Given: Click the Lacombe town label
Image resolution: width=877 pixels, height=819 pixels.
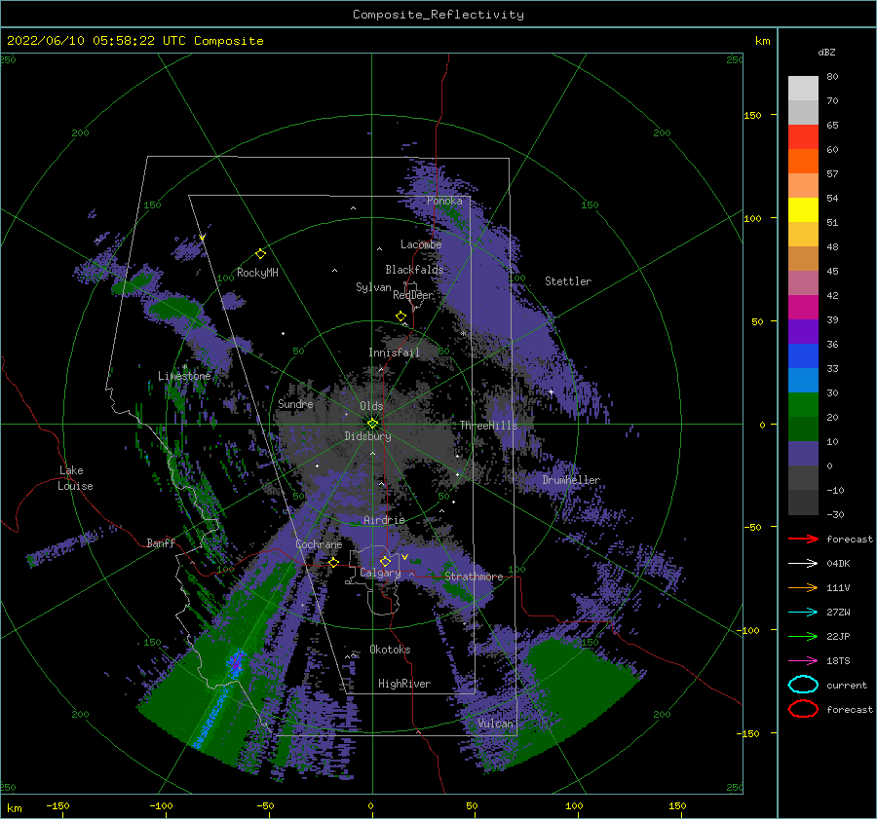Looking at the screenshot, I should coord(421,244).
